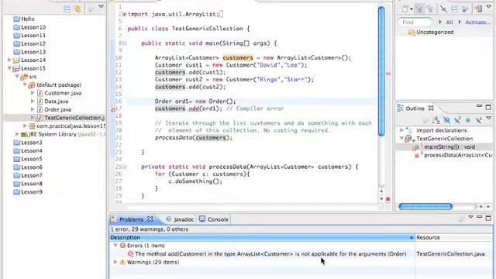Open the New Task dropdown arrow
Image resolution: width=496 pixels, height=279 pixels.
click(412, 9)
